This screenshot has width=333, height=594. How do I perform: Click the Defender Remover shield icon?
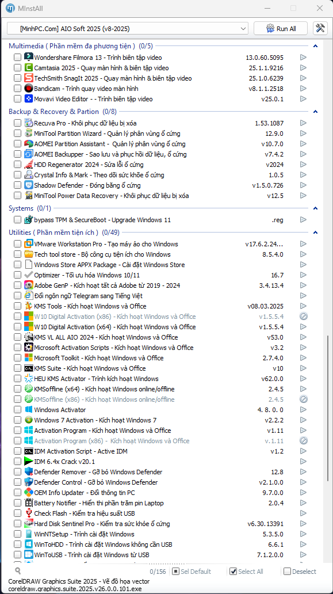tap(29, 472)
